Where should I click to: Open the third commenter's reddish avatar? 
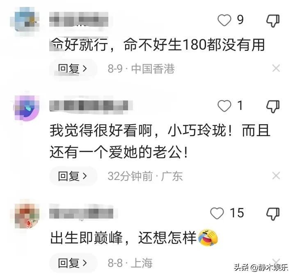27,216
